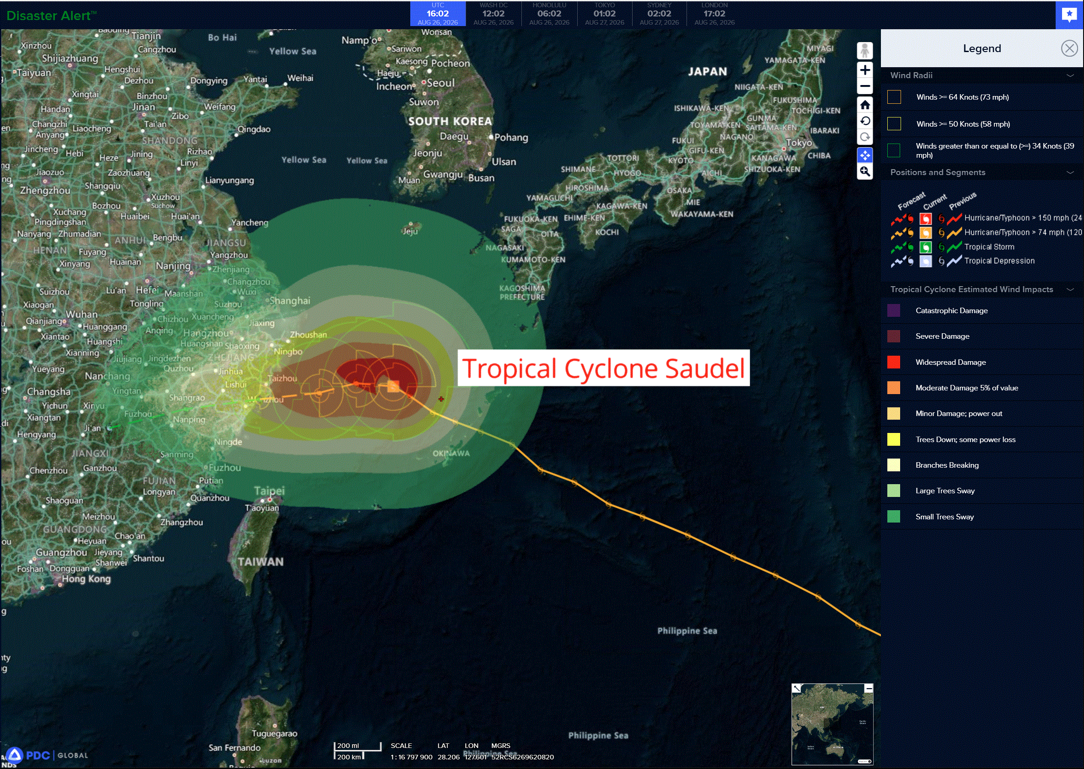
Task: Click the 34 Knots wind radii swatch
Action: pos(894,150)
